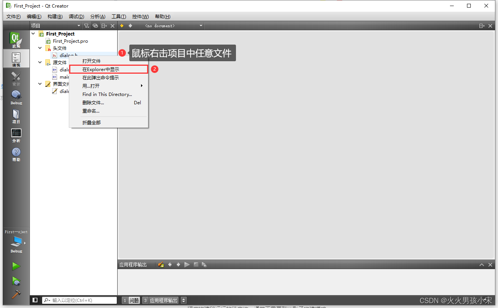This screenshot has width=498, height=308.
Task: Toggle synchronize with editor link icon
Action: coord(95,26)
